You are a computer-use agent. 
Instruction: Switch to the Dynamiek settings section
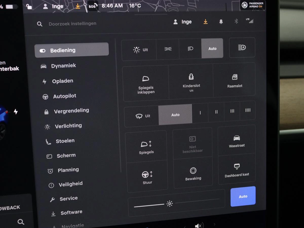63,66
